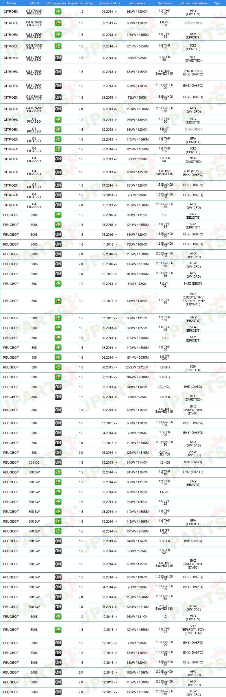Viewport: 226px width, 697px height.
Task: Select engine code cell HNZ (EB2DT), HNV (EB2DTM), HNP
Action: [x=193, y=299]
